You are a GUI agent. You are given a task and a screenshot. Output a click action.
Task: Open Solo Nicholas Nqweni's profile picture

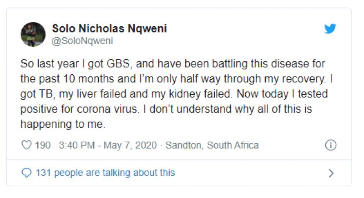click(33, 34)
